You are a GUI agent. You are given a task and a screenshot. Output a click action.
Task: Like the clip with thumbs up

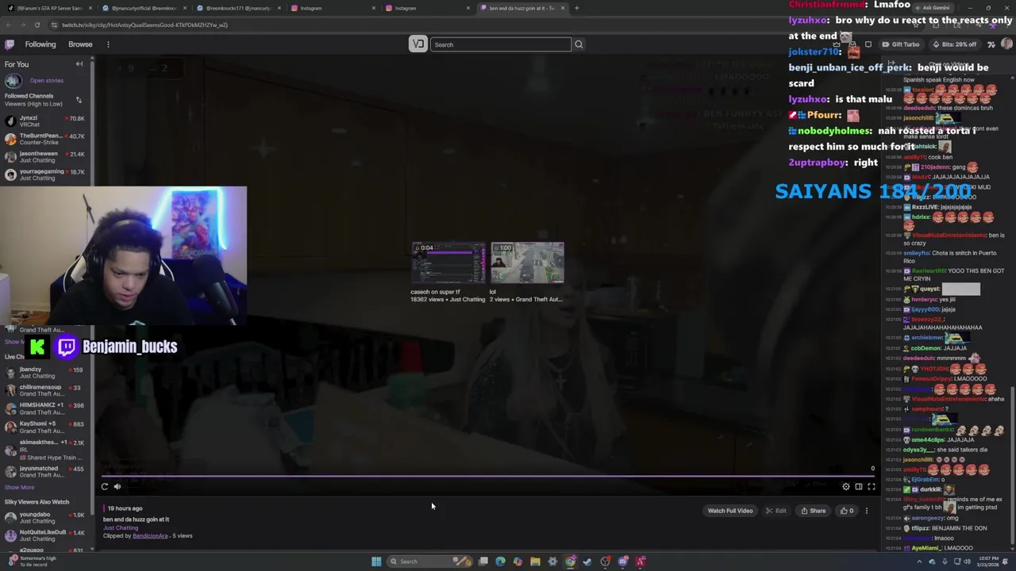coord(847,511)
